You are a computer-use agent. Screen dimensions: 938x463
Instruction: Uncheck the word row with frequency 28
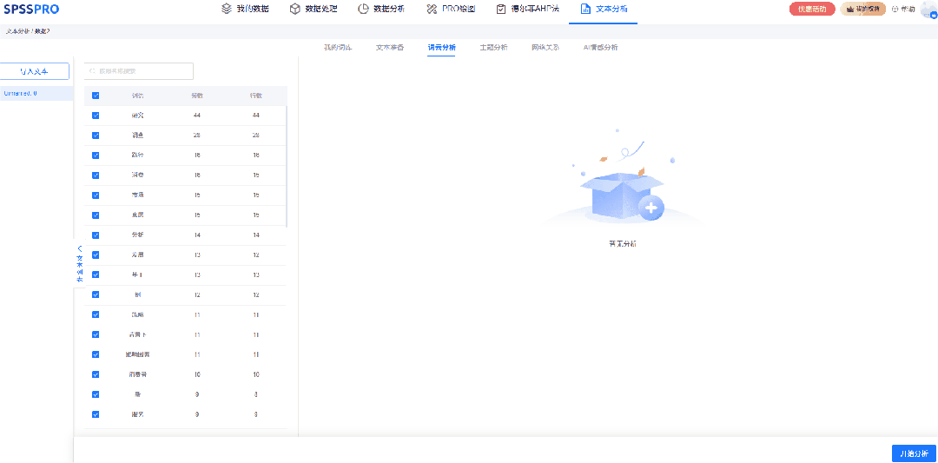click(x=96, y=136)
